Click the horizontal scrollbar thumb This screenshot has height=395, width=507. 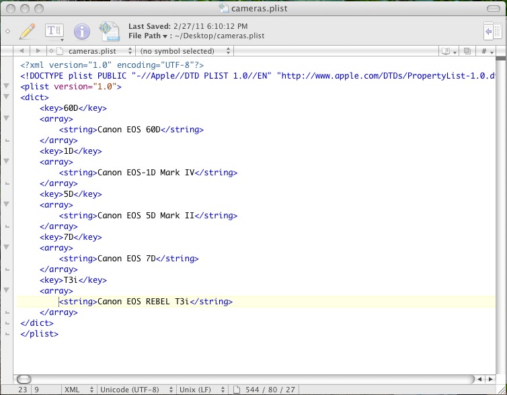(24, 380)
